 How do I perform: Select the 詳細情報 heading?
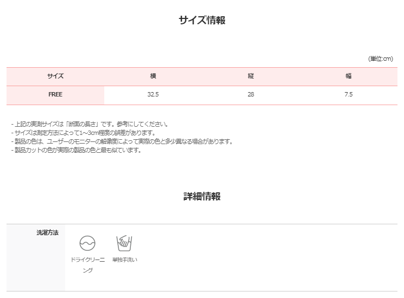[x=202, y=197]
